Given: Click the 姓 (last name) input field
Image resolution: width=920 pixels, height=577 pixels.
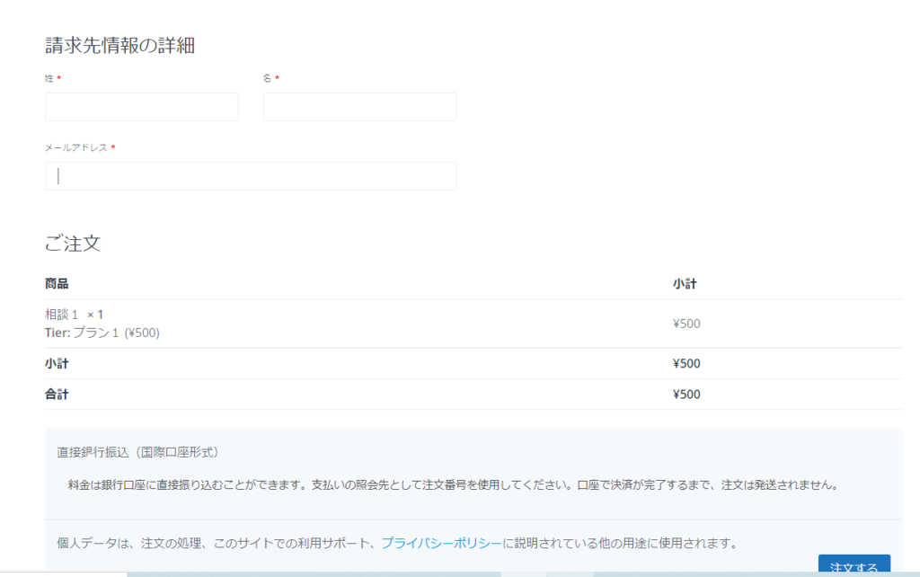Looking at the screenshot, I should [x=141, y=107].
